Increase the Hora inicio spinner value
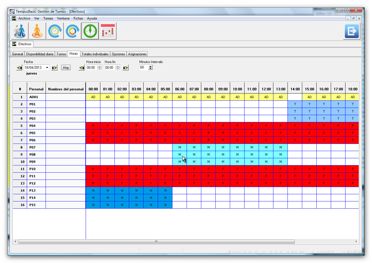The width and height of the screenshot is (372, 263). (x=100, y=66)
